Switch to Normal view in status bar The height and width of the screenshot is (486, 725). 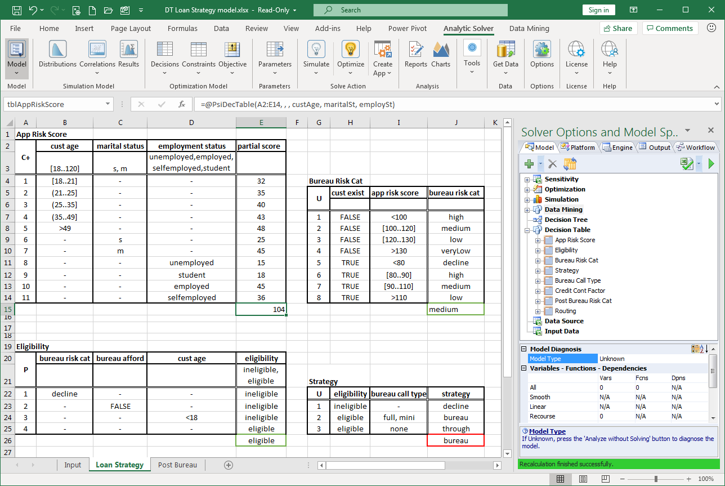point(561,479)
